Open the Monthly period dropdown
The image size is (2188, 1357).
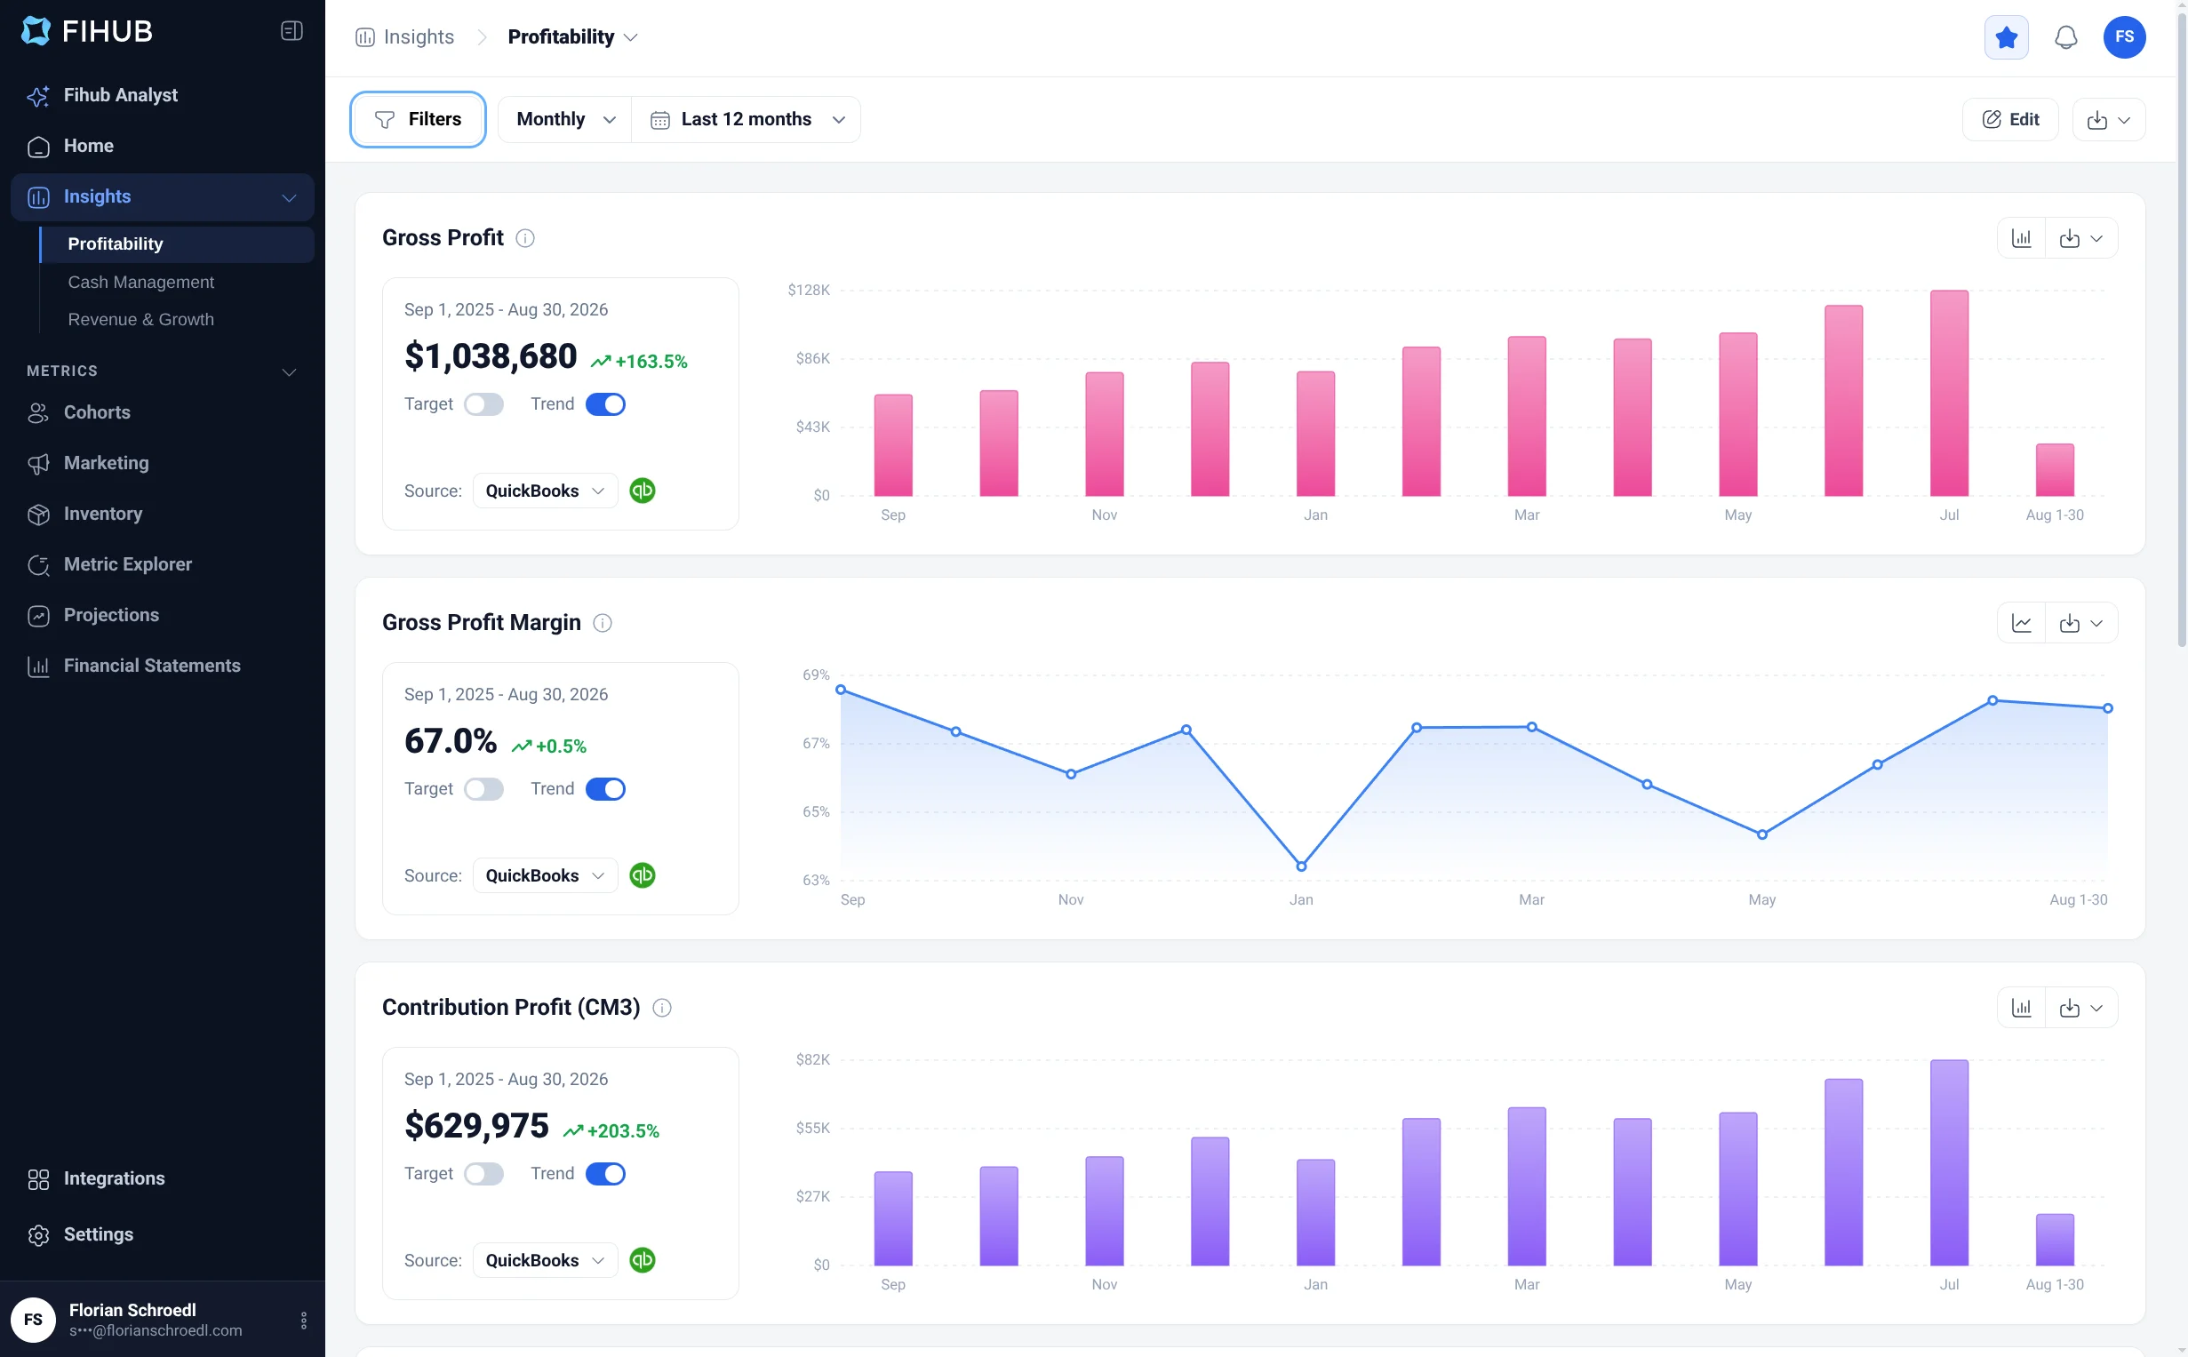565,119
